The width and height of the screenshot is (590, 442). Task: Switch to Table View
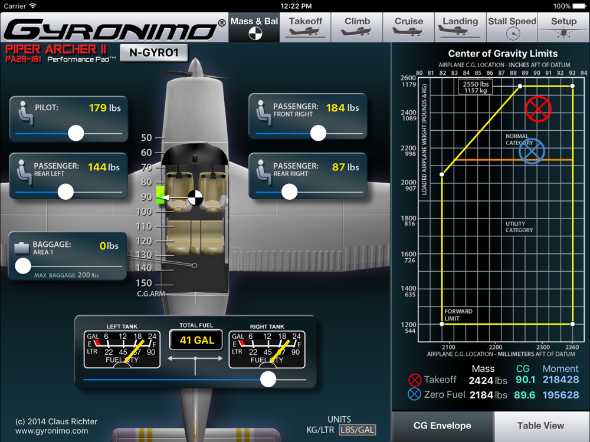(540, 426)
